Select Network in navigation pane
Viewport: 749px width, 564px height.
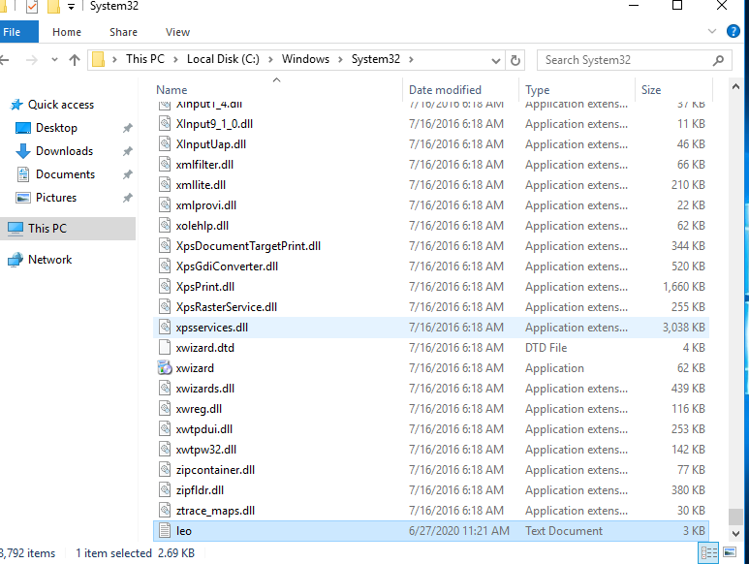pyautogui.click(x=49, y=260)
